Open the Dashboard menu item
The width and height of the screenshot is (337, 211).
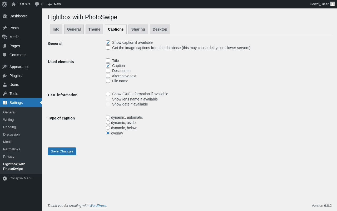coord(21,16)
